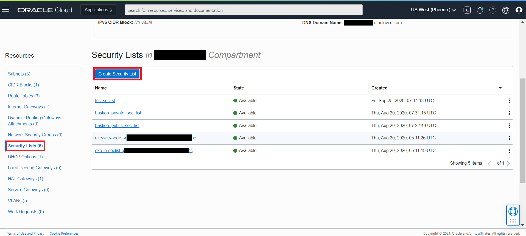Select Route Tables (3) in Resources
The height and width of the screenshot is (236, 526).
pyautogui.click(x=24, y=96)
